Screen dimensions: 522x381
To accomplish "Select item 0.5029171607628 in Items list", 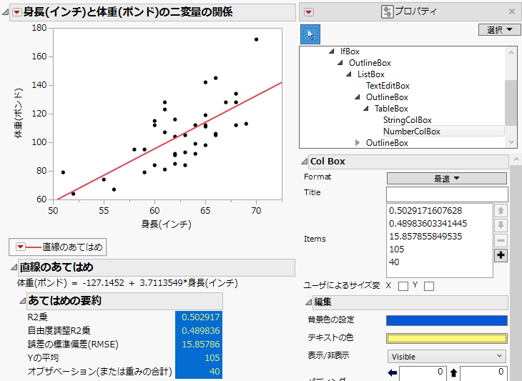I will (425, 211).
